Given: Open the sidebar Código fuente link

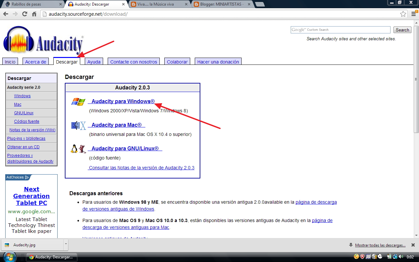Looking at the screenshot, I should [27, 122].
